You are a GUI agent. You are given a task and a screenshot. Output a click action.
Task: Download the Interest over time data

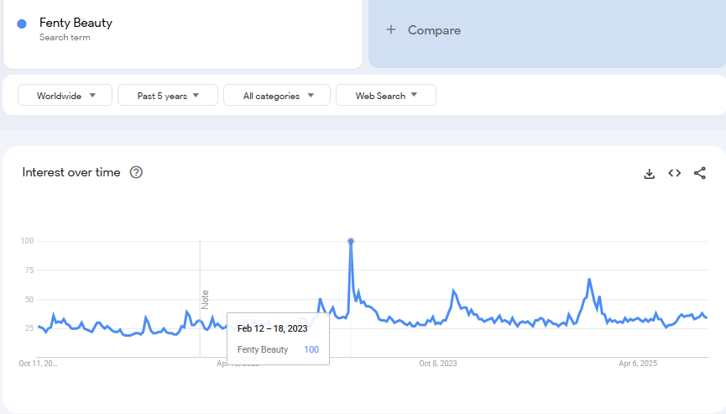click(649, 173)
